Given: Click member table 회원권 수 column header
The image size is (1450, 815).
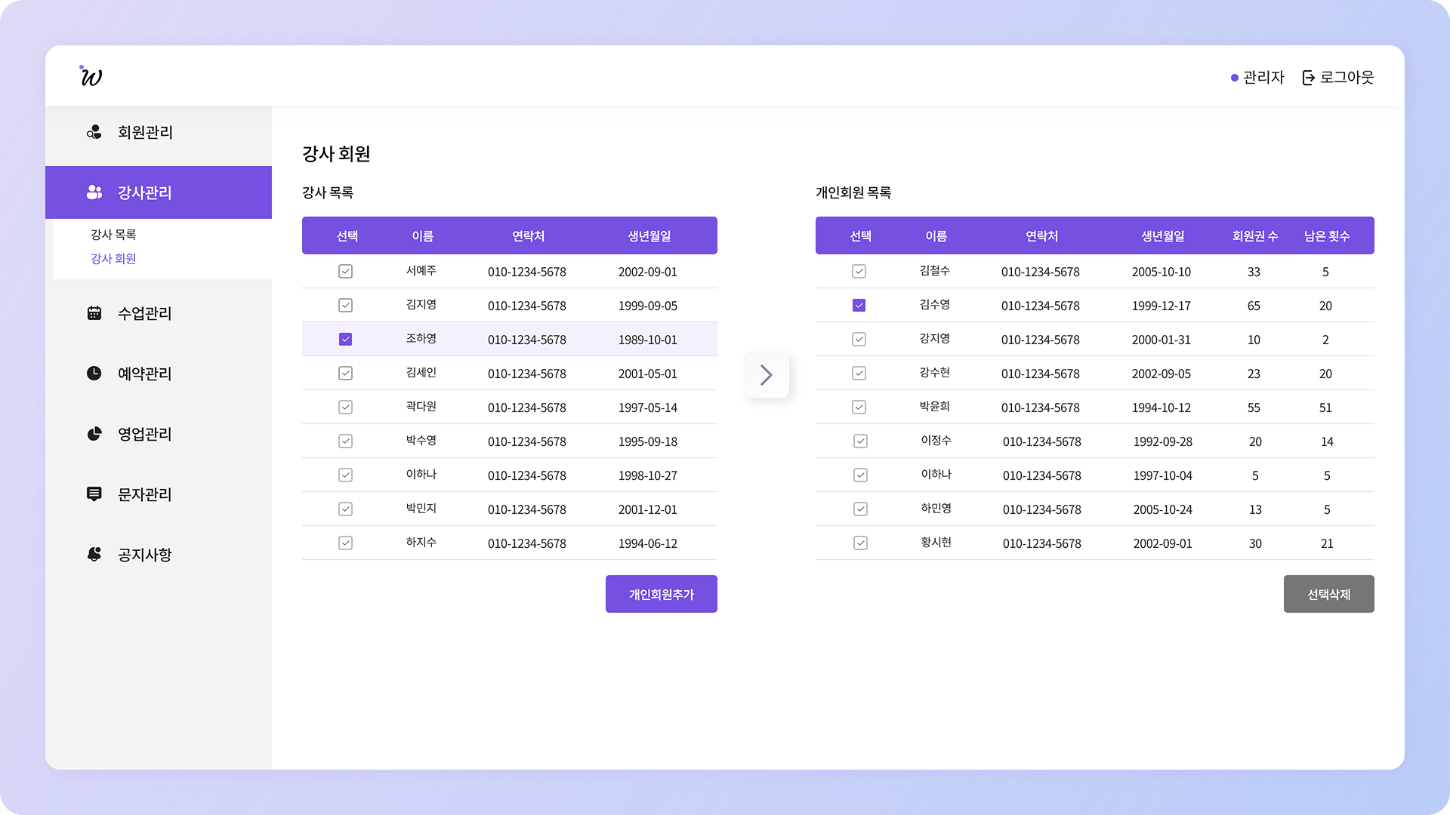Looking at the screenshot, I should click(x=1255, y=236).
